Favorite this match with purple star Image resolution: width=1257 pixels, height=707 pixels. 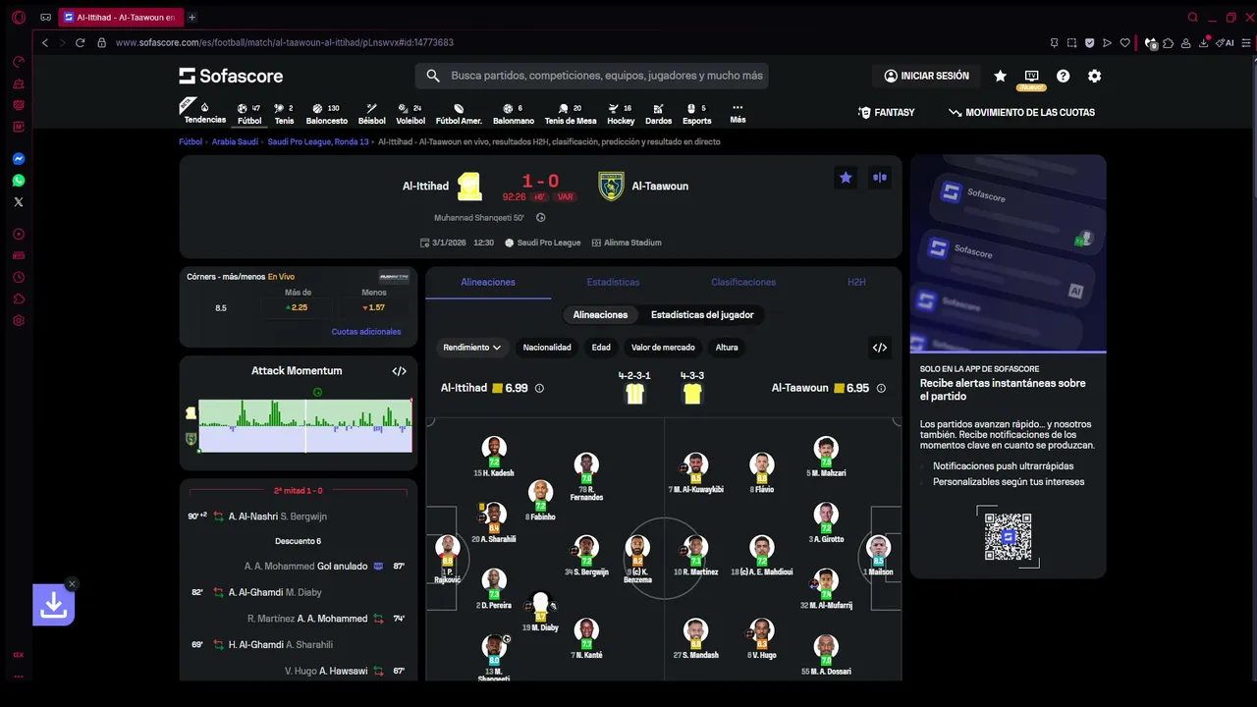pos(846,178)
